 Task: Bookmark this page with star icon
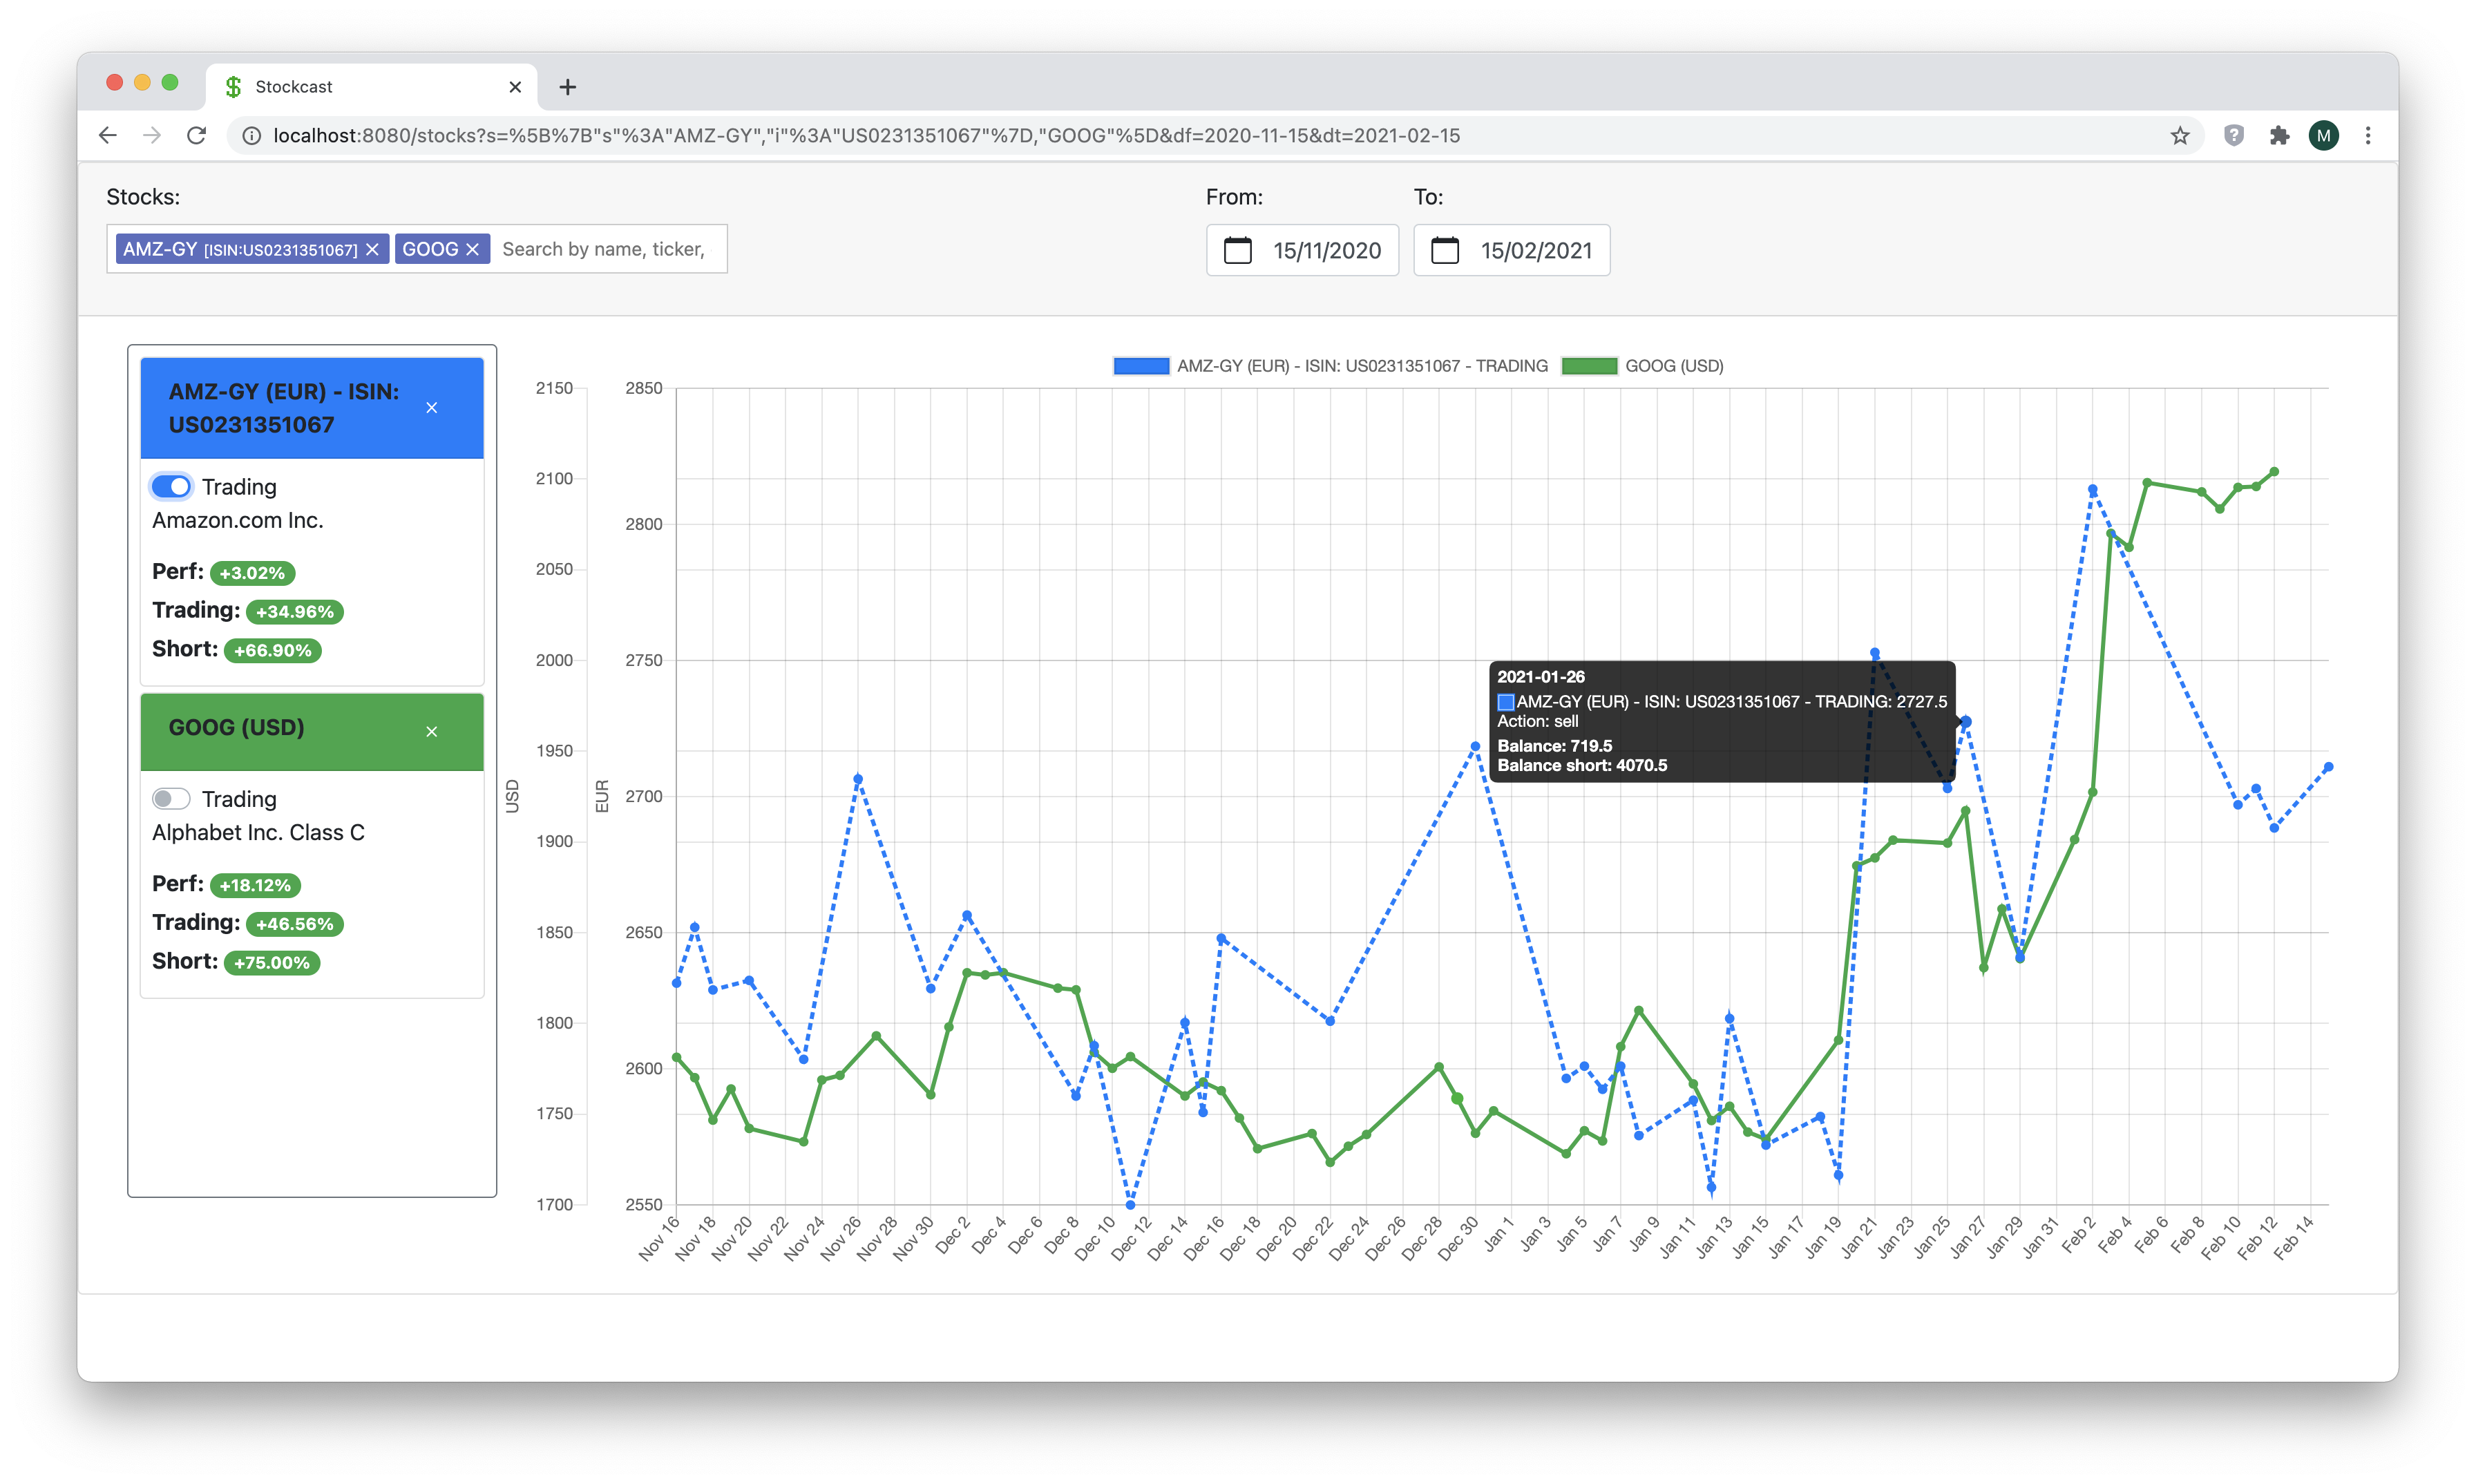coord(2180,136)
